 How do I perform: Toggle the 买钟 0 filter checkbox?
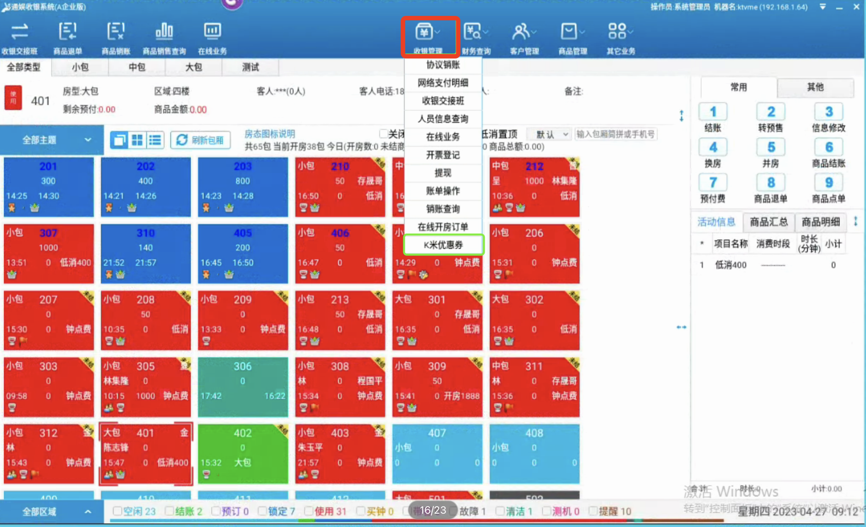pos(360,511)
